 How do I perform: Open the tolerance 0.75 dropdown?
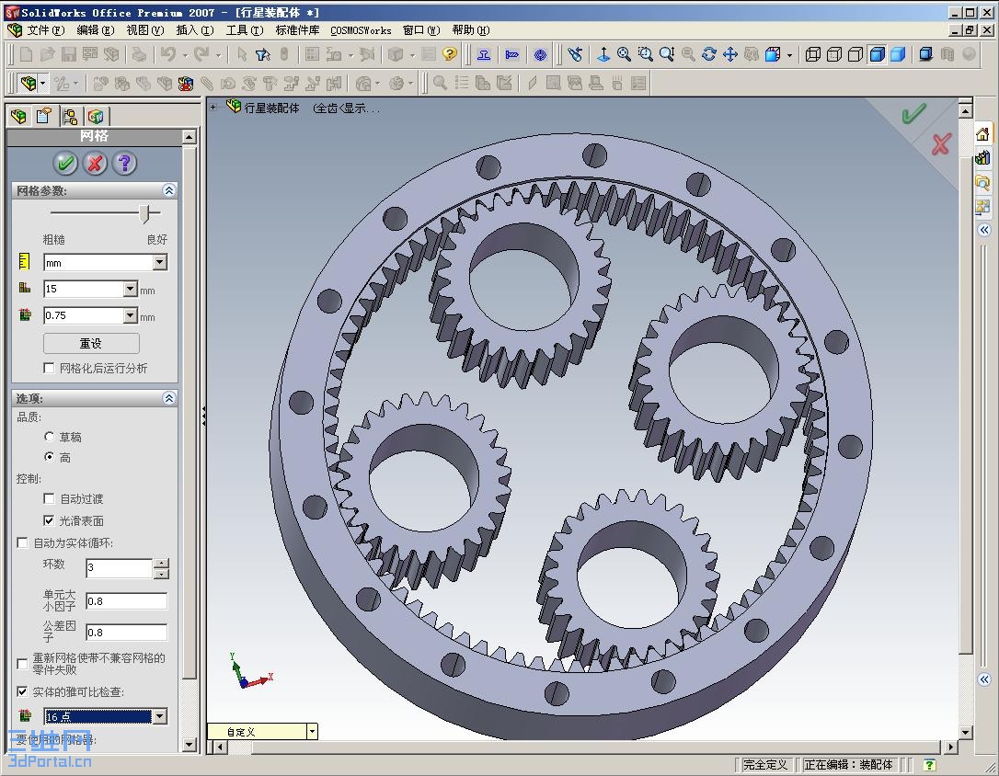130,315
